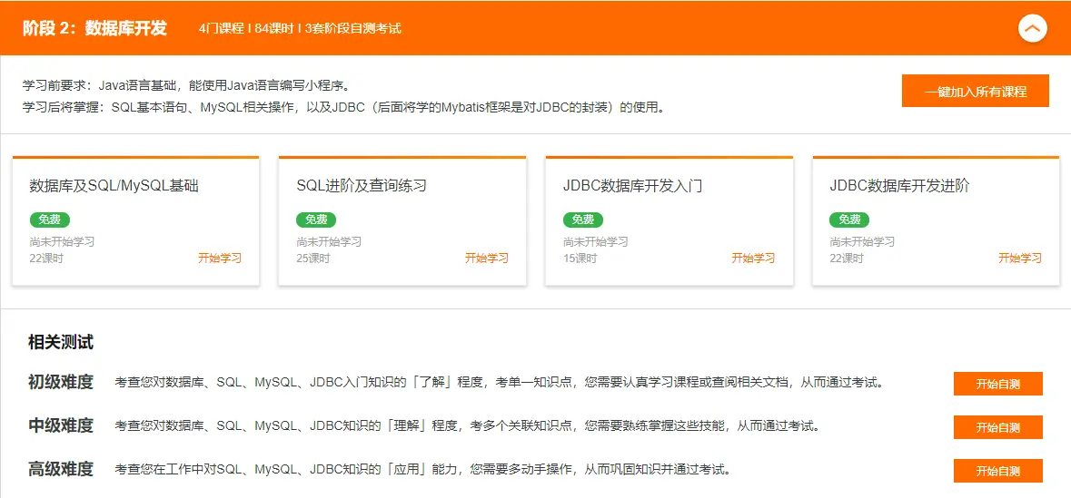Click the 相关测试 heading
The image size is (1071, 498).
(x=61, y=342)
